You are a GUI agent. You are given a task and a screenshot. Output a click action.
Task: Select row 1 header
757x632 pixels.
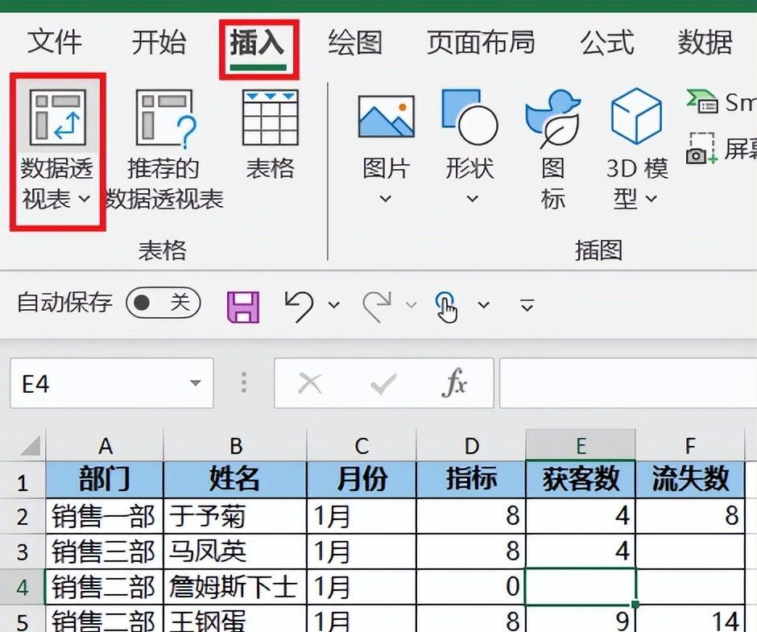coord(23,481)
